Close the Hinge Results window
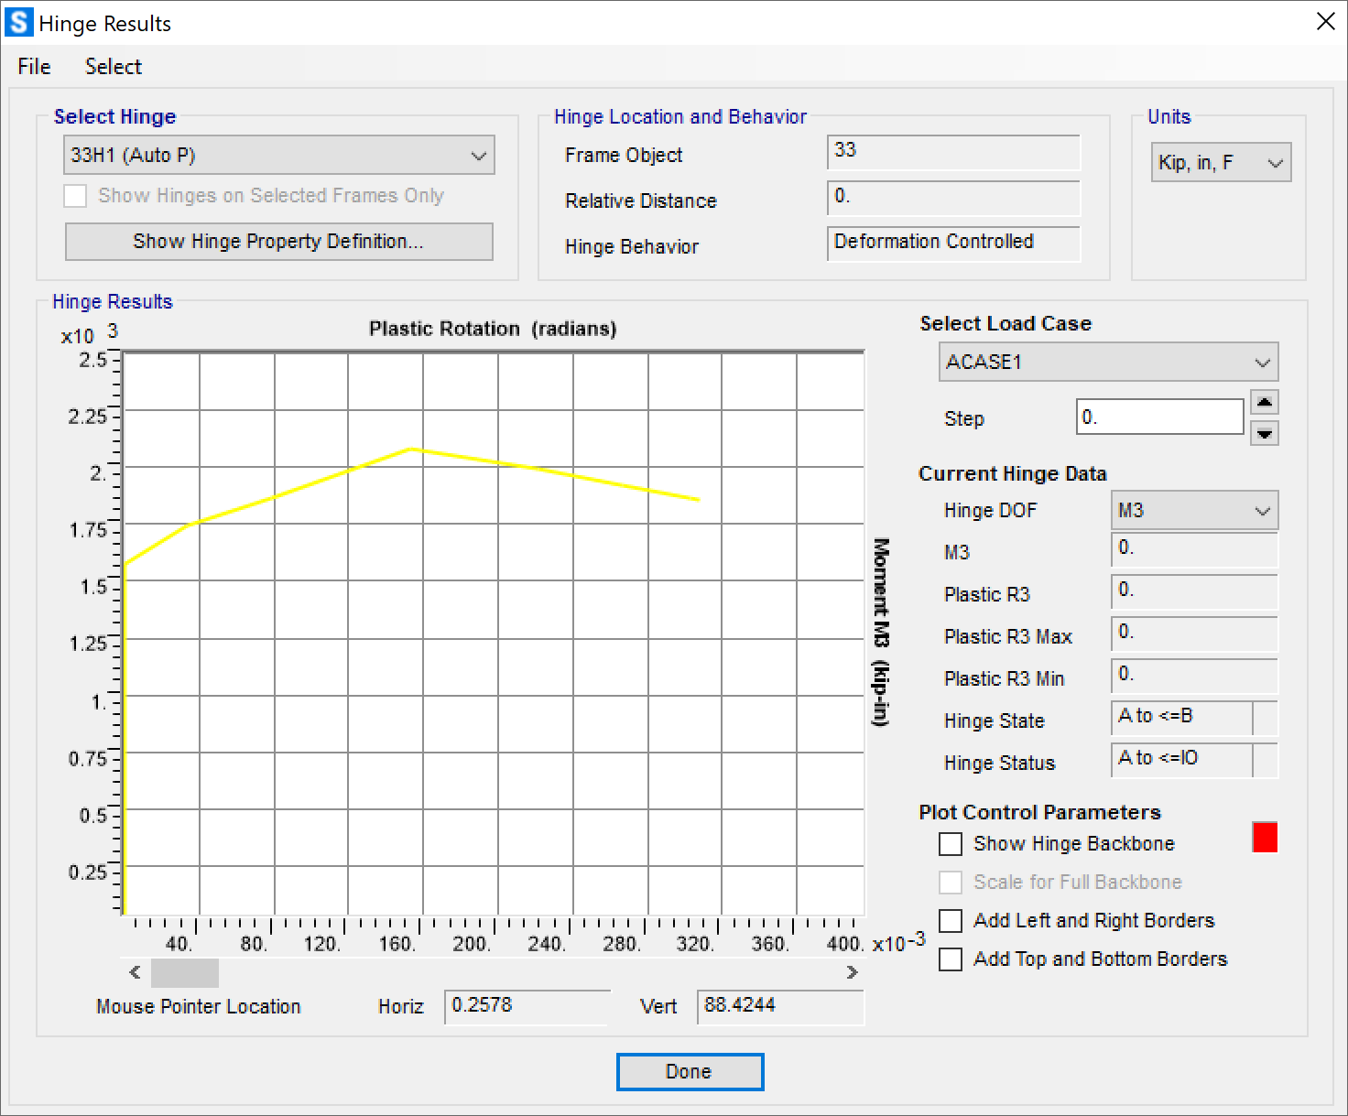Image resolution: width=1348 pixels, height=1116 pixels. pyautogui.click(x=1325, y=22)
